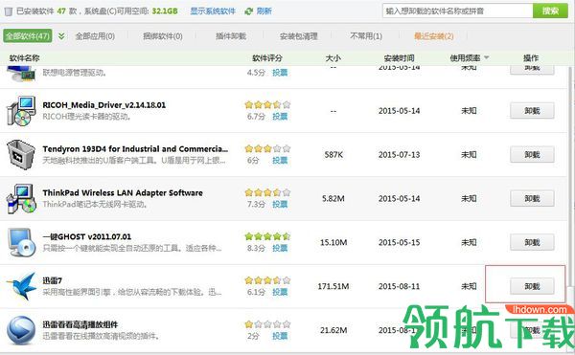Image resolution: width=575 pixels, height=355 pixels.
Task: Open the 安装包清理 tab
Action: [298, 36]
